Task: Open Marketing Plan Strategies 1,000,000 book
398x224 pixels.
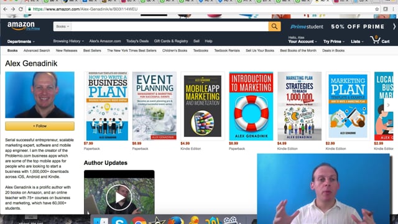Action: point(300,106)
